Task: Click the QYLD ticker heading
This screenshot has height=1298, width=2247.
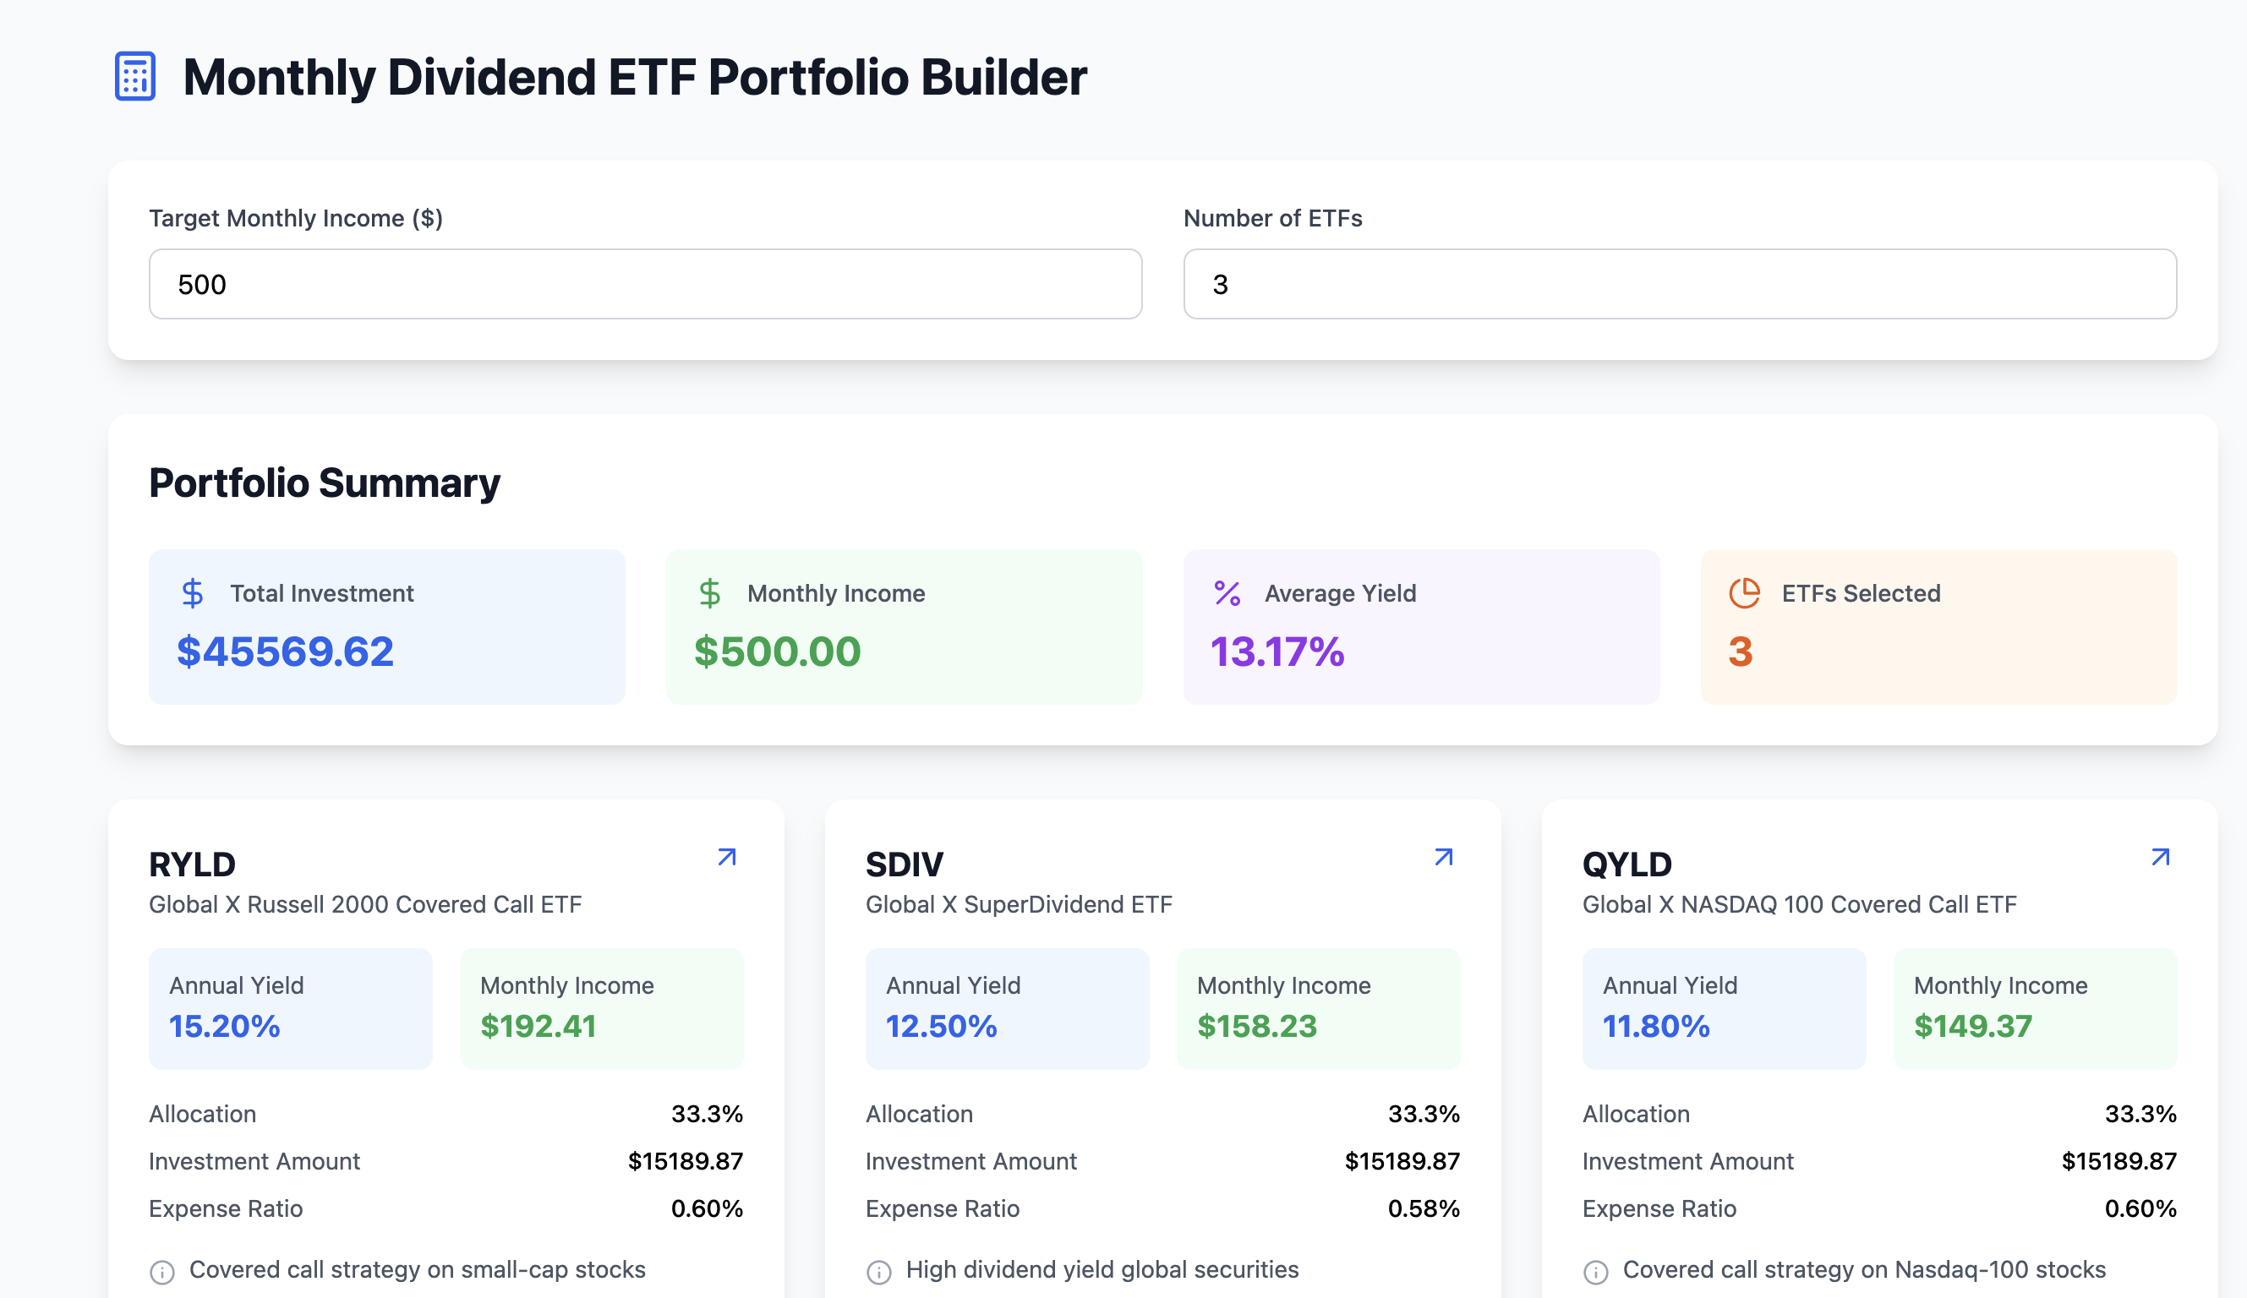Action: pyautogui.click(x=1627, y=864)
